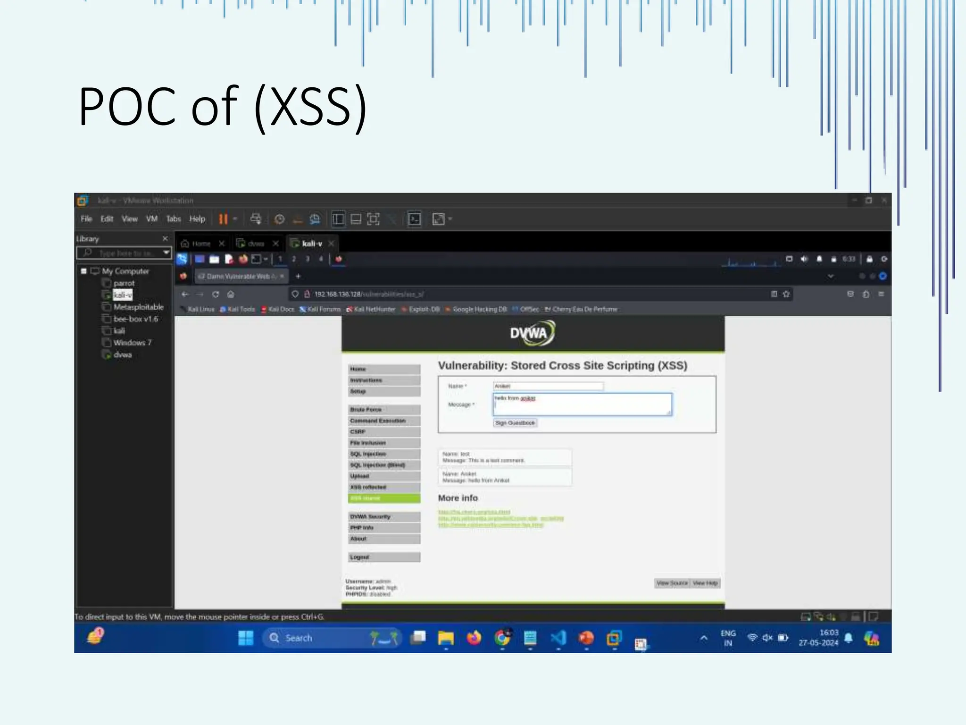Viewport: 966px width, 725px height.
Task: Open the terminal launcher dropdown arrow
Action: 266,259
